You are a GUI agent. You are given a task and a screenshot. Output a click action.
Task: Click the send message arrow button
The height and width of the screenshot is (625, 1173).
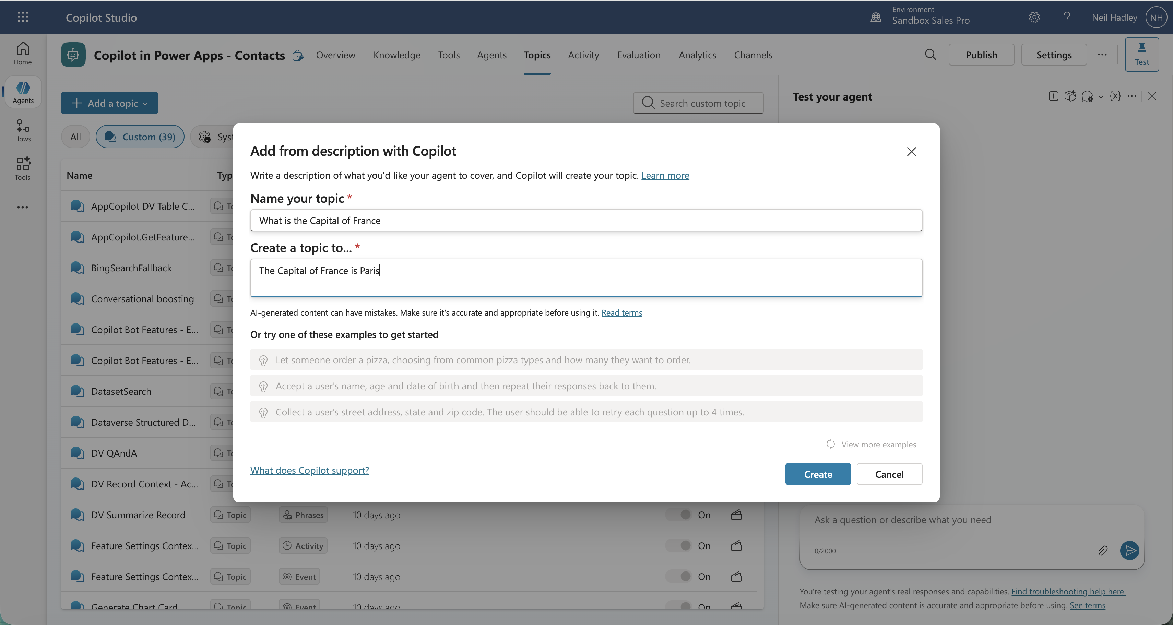(x=1130, y=550)
